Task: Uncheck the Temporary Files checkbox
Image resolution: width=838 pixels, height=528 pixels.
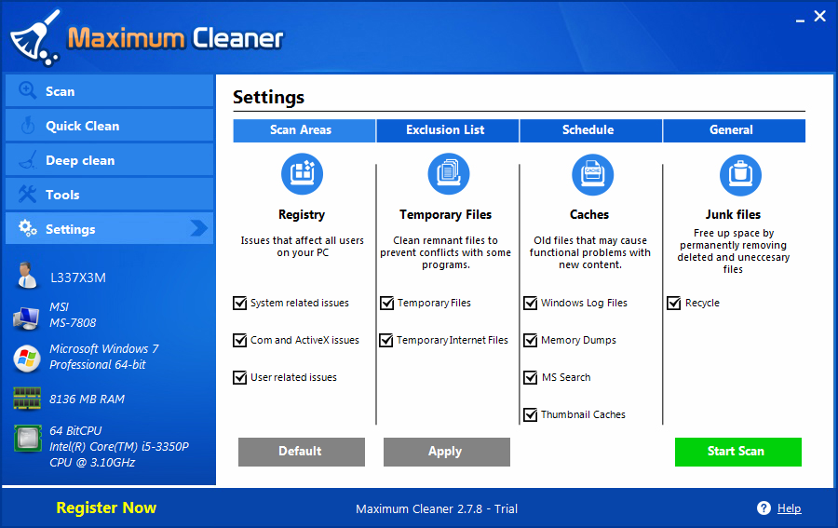Action: [386, 303]
